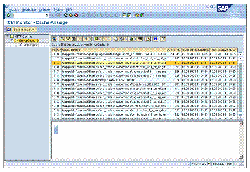Screen dimensions: 250x172
Task: Click the Create New Session icon
Action: [124, 15]
